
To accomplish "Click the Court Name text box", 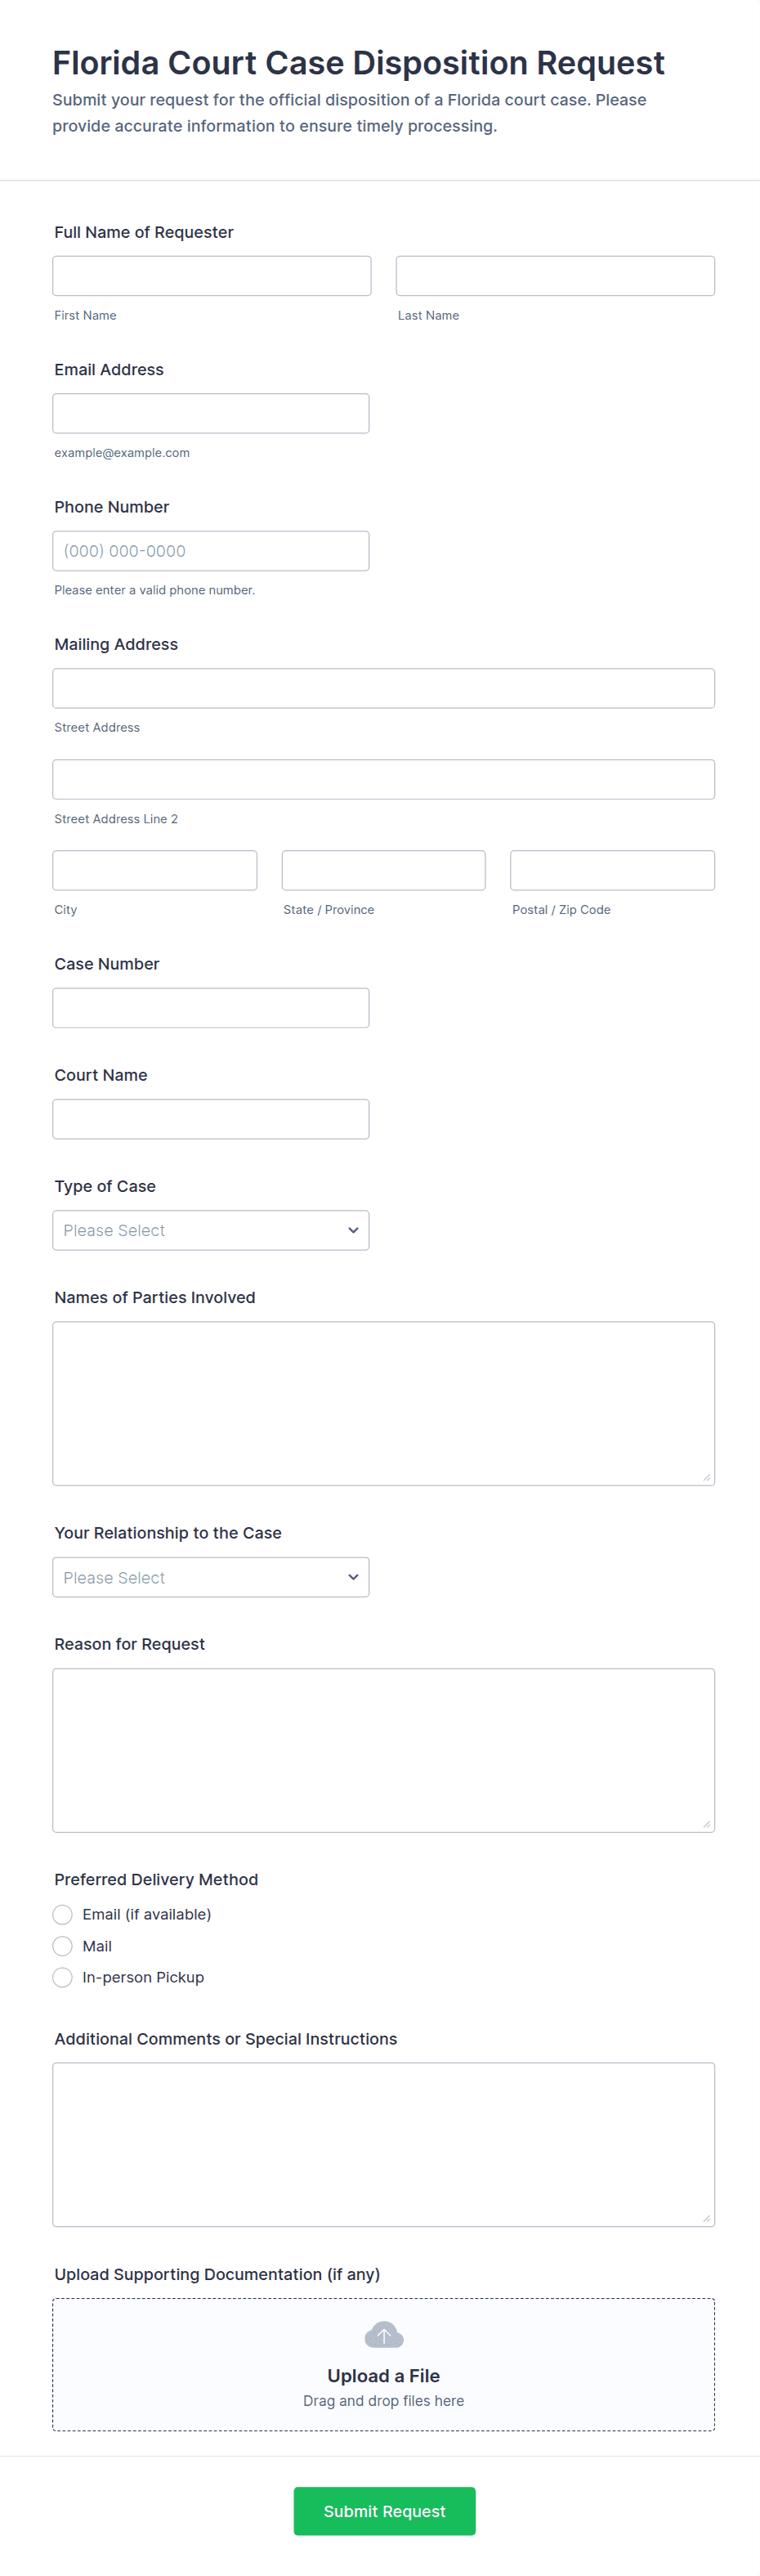I will click(x=210, y=1119).
